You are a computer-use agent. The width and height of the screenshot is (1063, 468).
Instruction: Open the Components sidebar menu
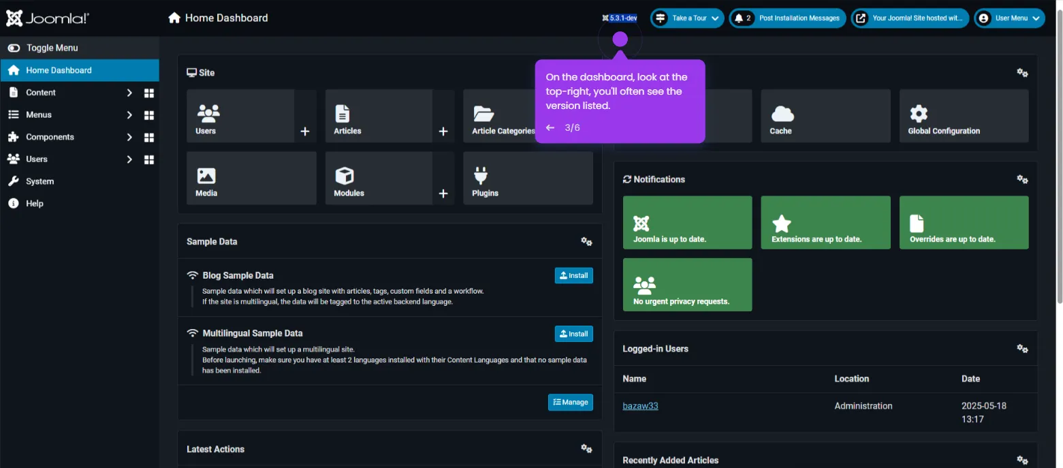(50, 137)
